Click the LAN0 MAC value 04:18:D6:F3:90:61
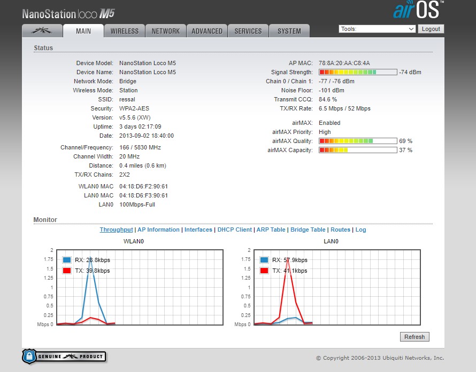Image resolution: width=476 pixels, height=372 pixels. 143,195
